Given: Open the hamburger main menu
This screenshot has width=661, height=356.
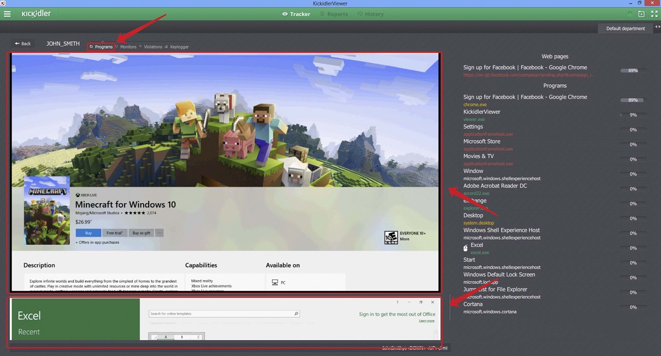Looking at the screenshot, I should coord(7,14).
